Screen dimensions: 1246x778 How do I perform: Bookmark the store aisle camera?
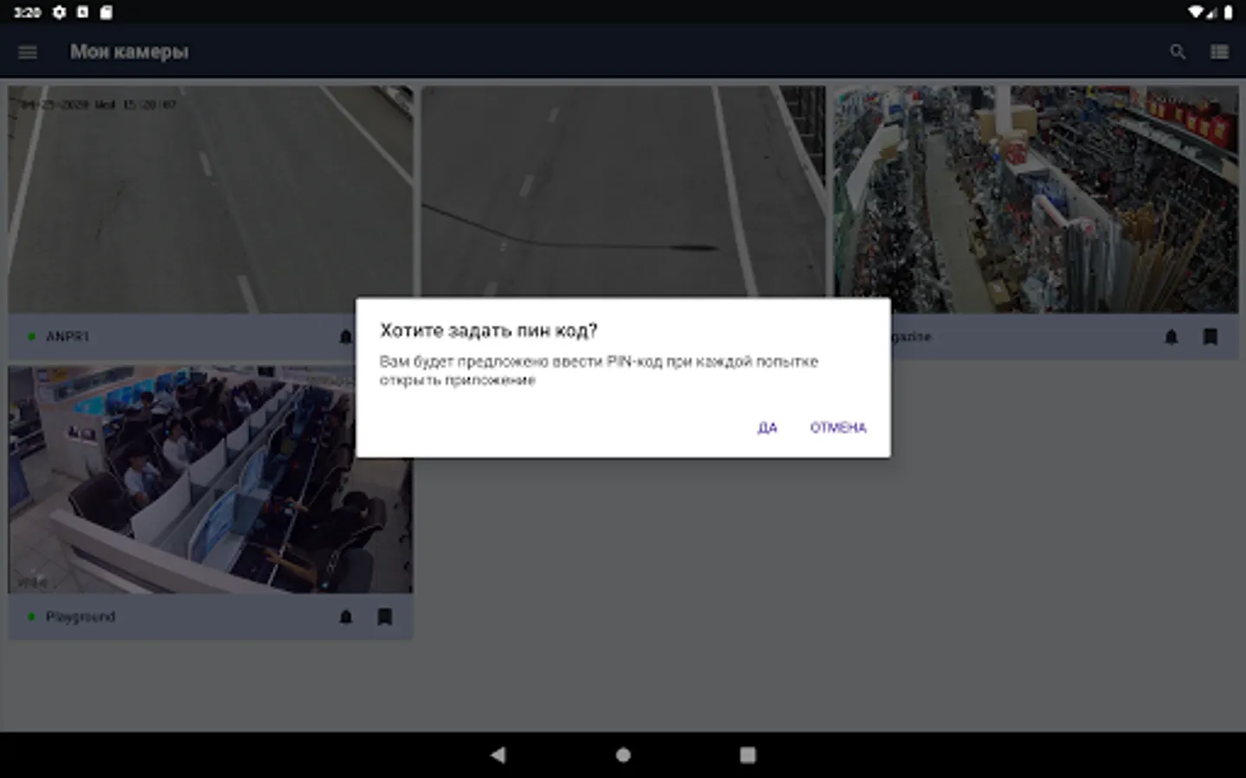click(x=1211, y=336)
